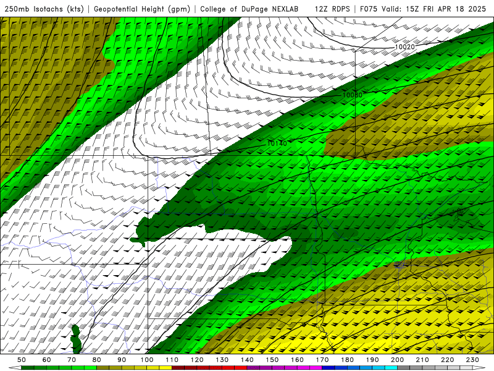Click the "250mb Isotachs (kts)" title text
Screen dimensions: 494x371
[44, 9]
